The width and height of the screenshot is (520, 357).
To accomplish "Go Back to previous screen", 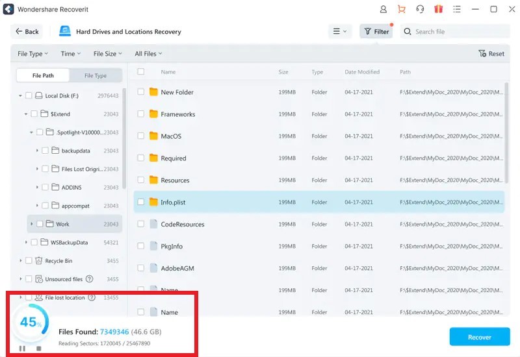I will (x=27, y=31).
